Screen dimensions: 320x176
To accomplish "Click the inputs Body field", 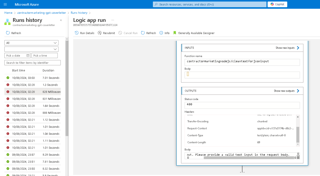I will [x=242, y=75].
